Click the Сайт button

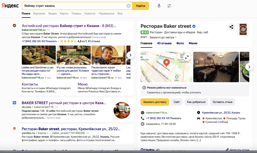coord(177,102)
